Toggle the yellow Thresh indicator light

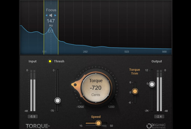(x=50, y=61)
